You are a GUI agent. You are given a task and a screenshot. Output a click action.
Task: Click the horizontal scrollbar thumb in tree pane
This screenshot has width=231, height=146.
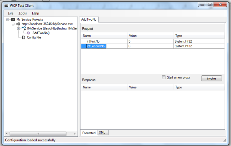pyautogui.click(x=38, y=134)
